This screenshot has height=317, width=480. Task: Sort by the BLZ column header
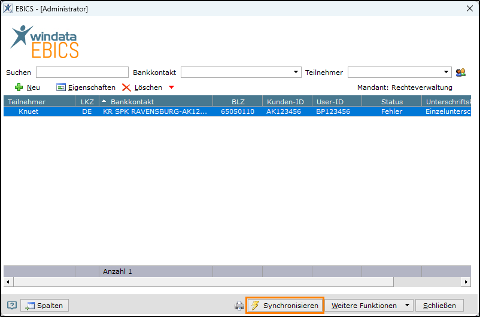(238, 101)
